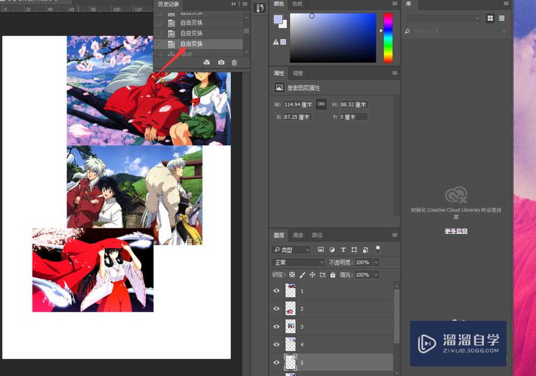Set history brush source on highlighted 自由变换 state
Viewport: 536px width, 376px height.
click(159, 44)
